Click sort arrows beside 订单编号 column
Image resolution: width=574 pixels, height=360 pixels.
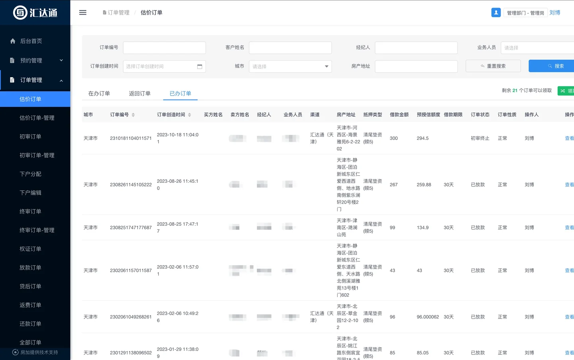tap(133, 115)
